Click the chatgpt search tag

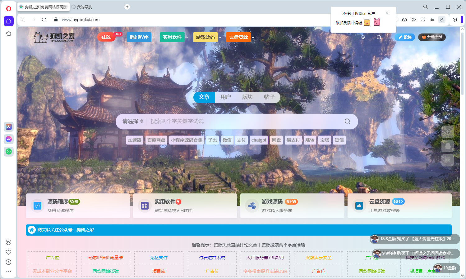tap(259, 140)
